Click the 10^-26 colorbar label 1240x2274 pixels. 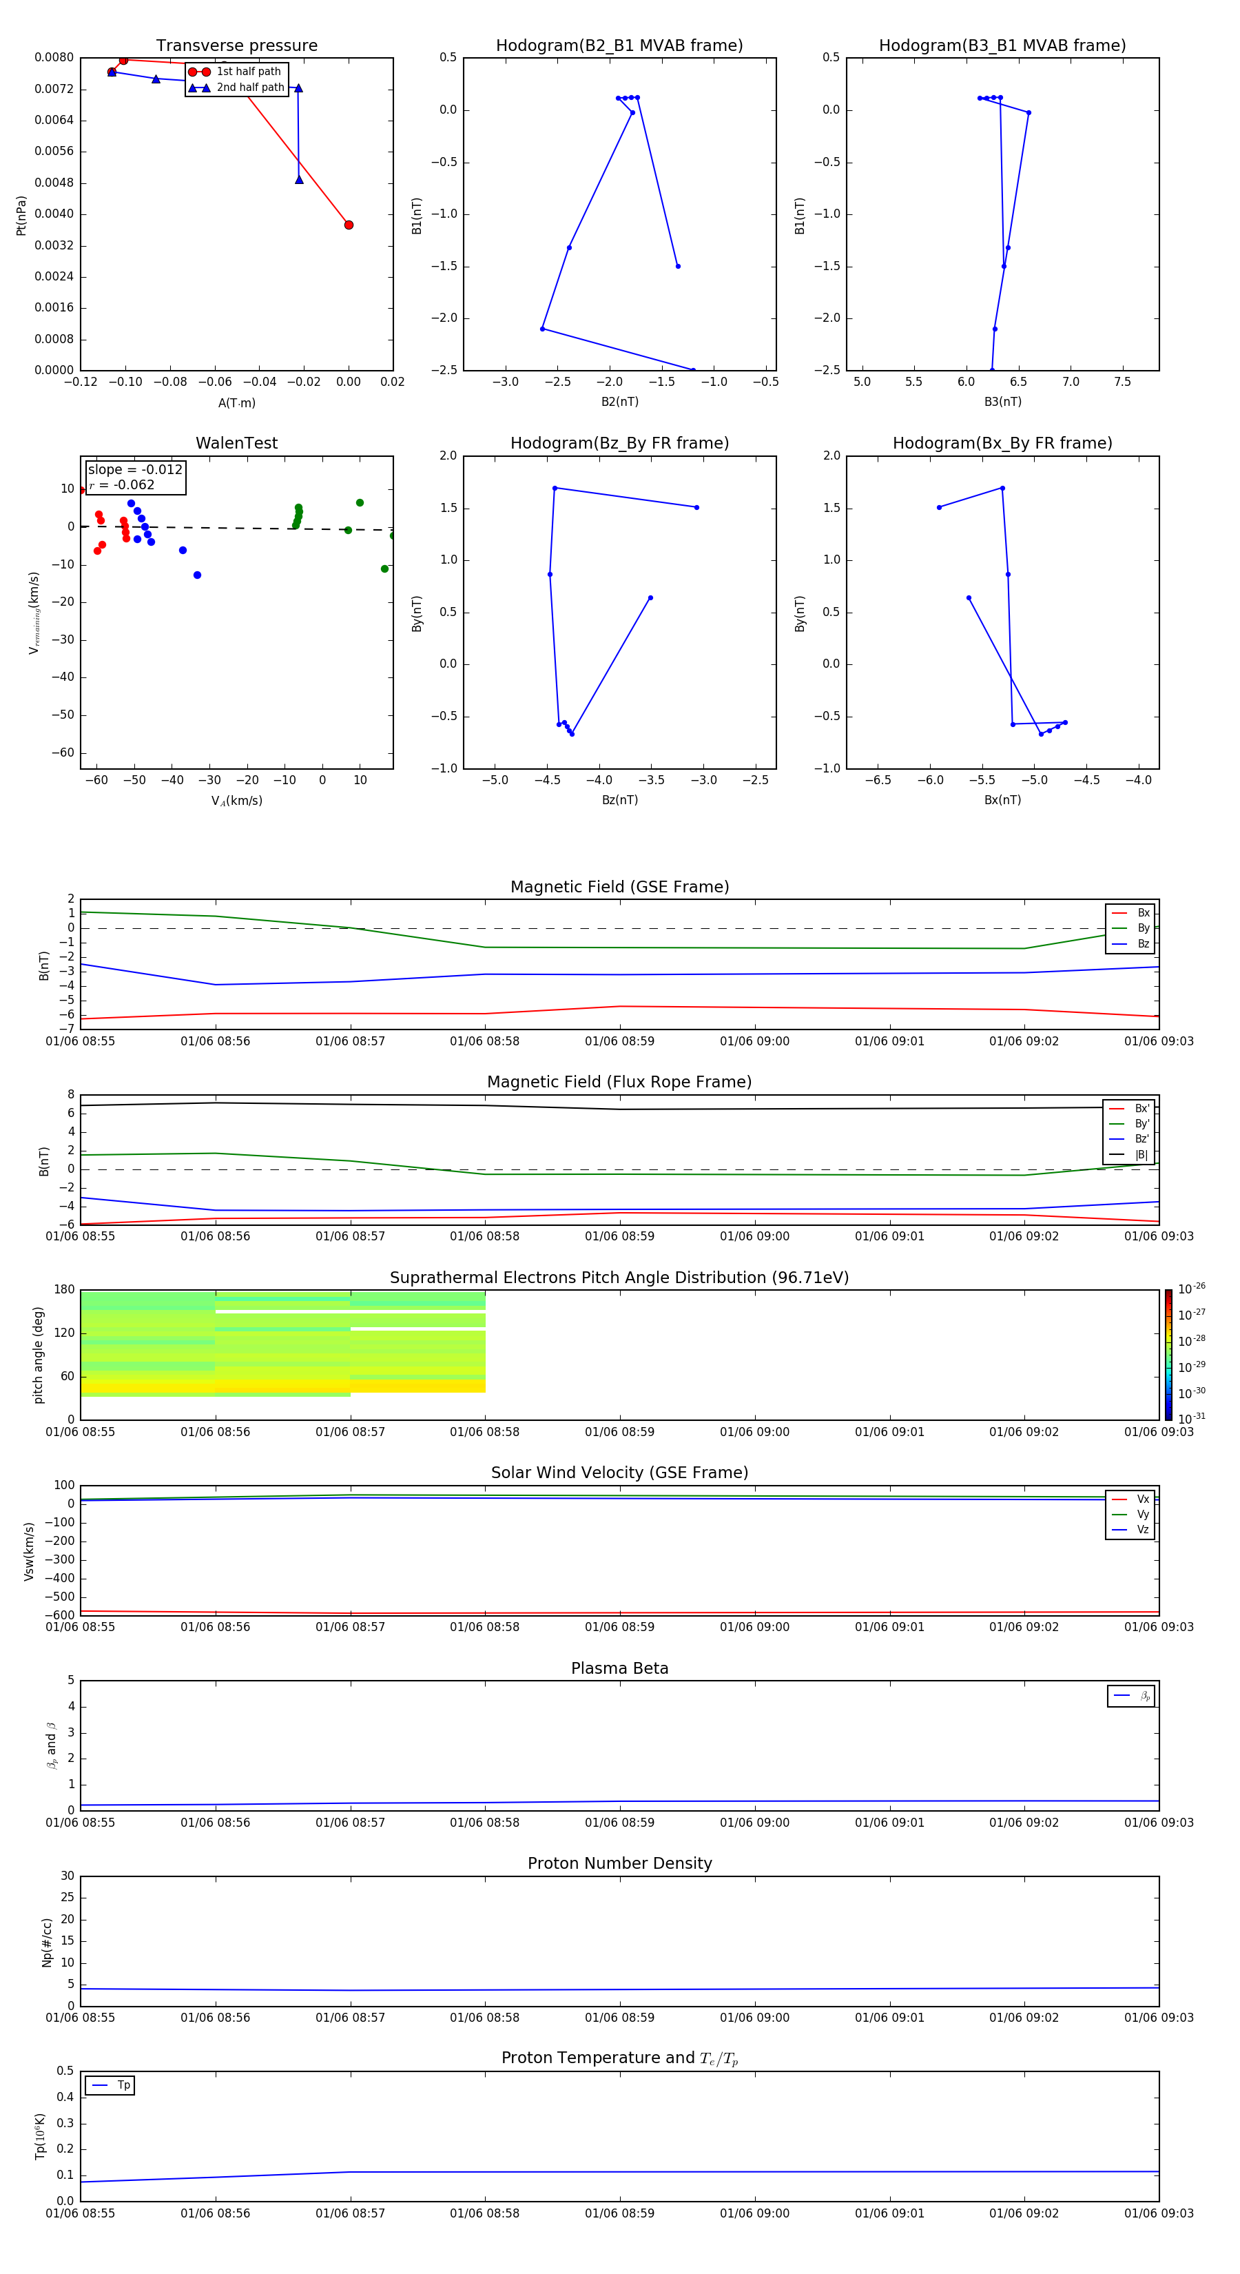tap(1192, 1289)
